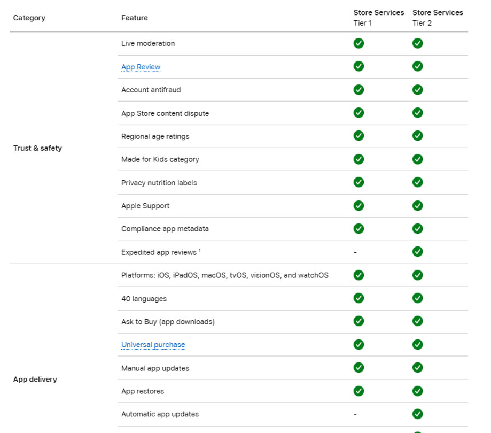
Task: Click Tier 1 checkmark for Account antifraud
Action: (358, 90)
